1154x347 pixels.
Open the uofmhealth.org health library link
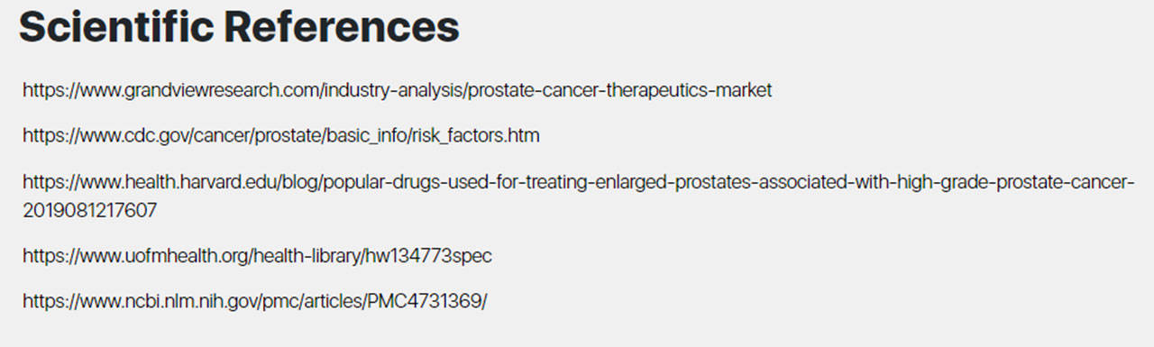click(x=258, y=256)
